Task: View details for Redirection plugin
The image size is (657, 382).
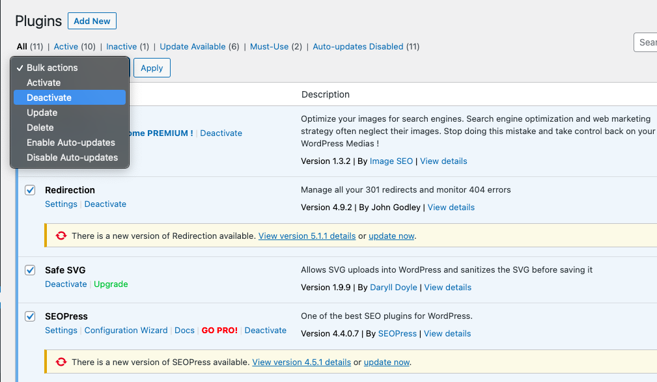Action: 451,208
